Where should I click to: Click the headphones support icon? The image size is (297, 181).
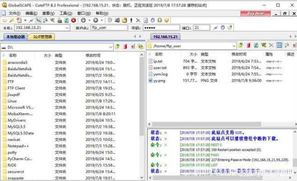(160, 20)
